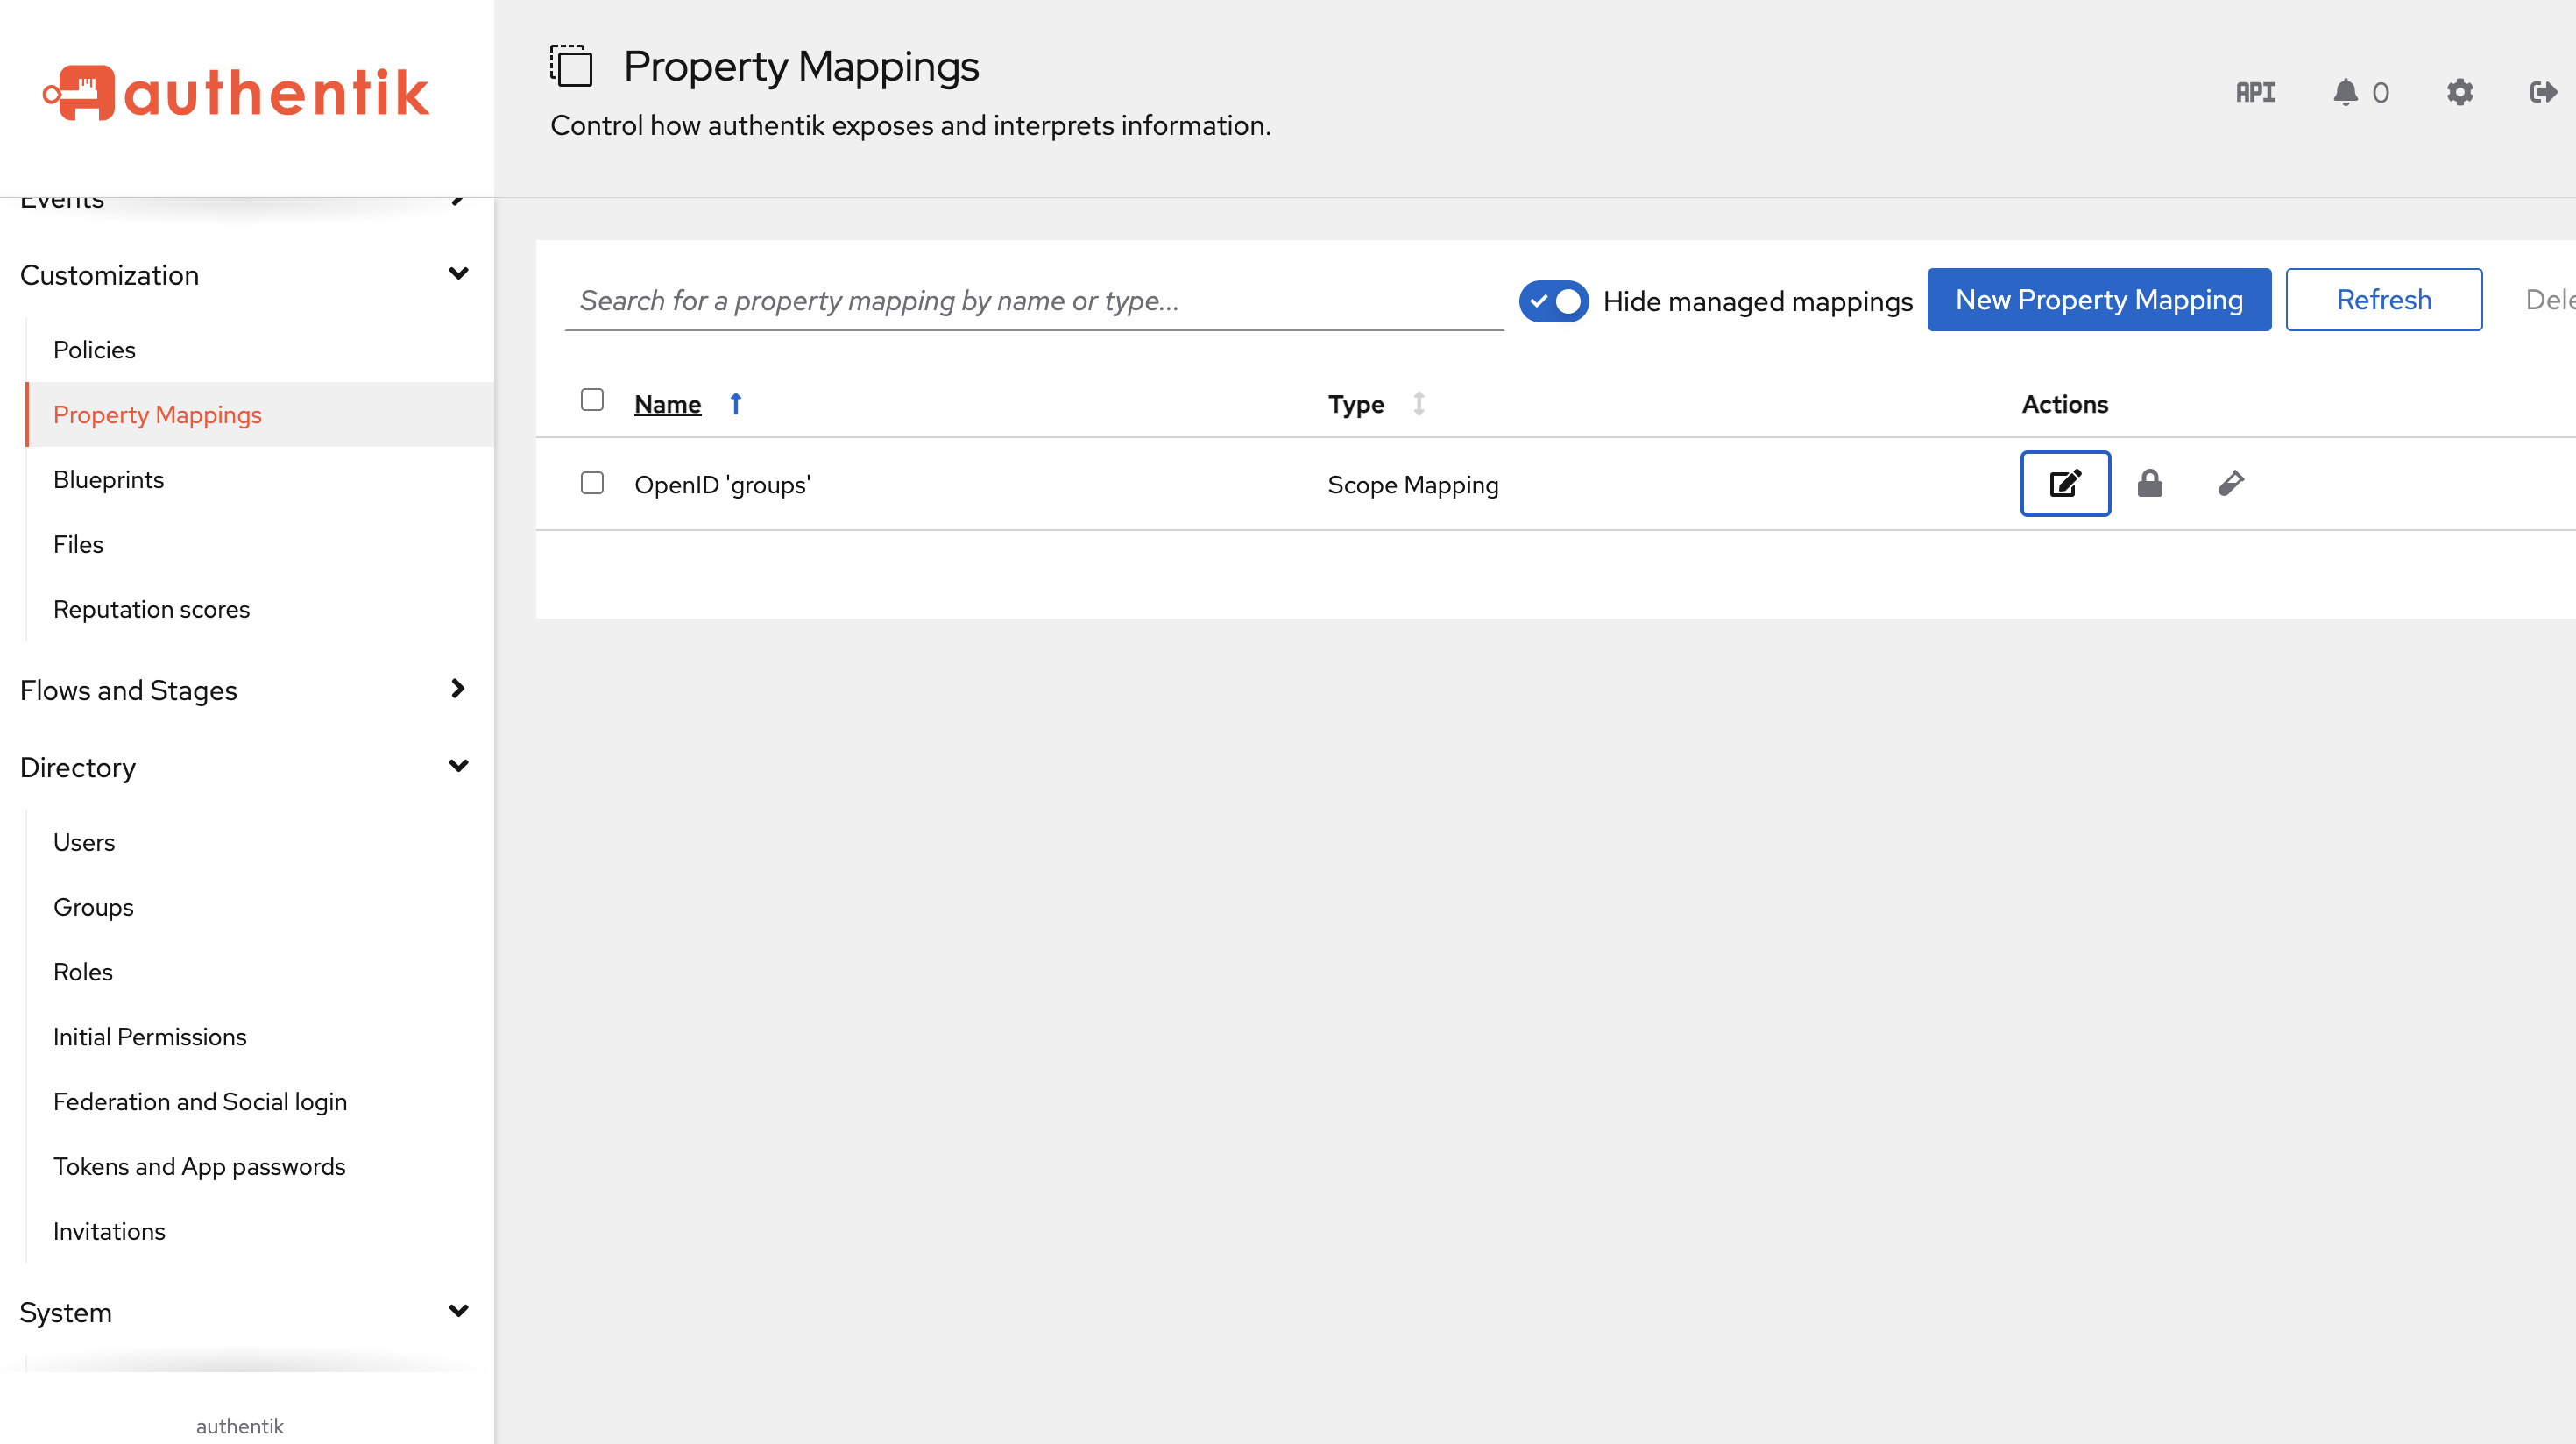Click the OpenID 'groups' name cell
This screenshot has width=2576, height=1444.
722,485
